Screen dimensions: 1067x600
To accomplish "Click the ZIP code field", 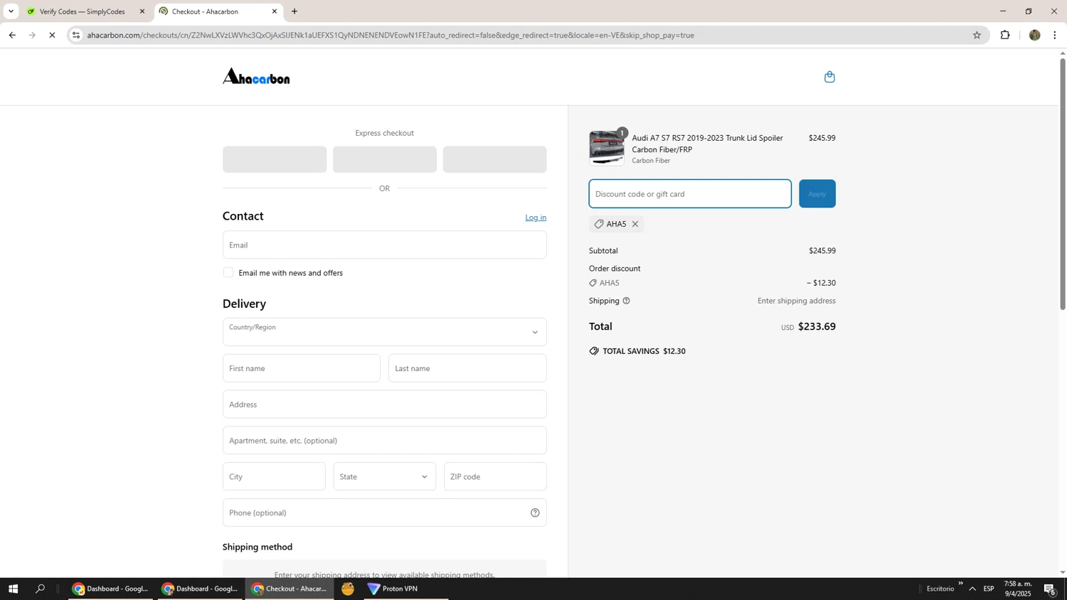I will 495,476.
